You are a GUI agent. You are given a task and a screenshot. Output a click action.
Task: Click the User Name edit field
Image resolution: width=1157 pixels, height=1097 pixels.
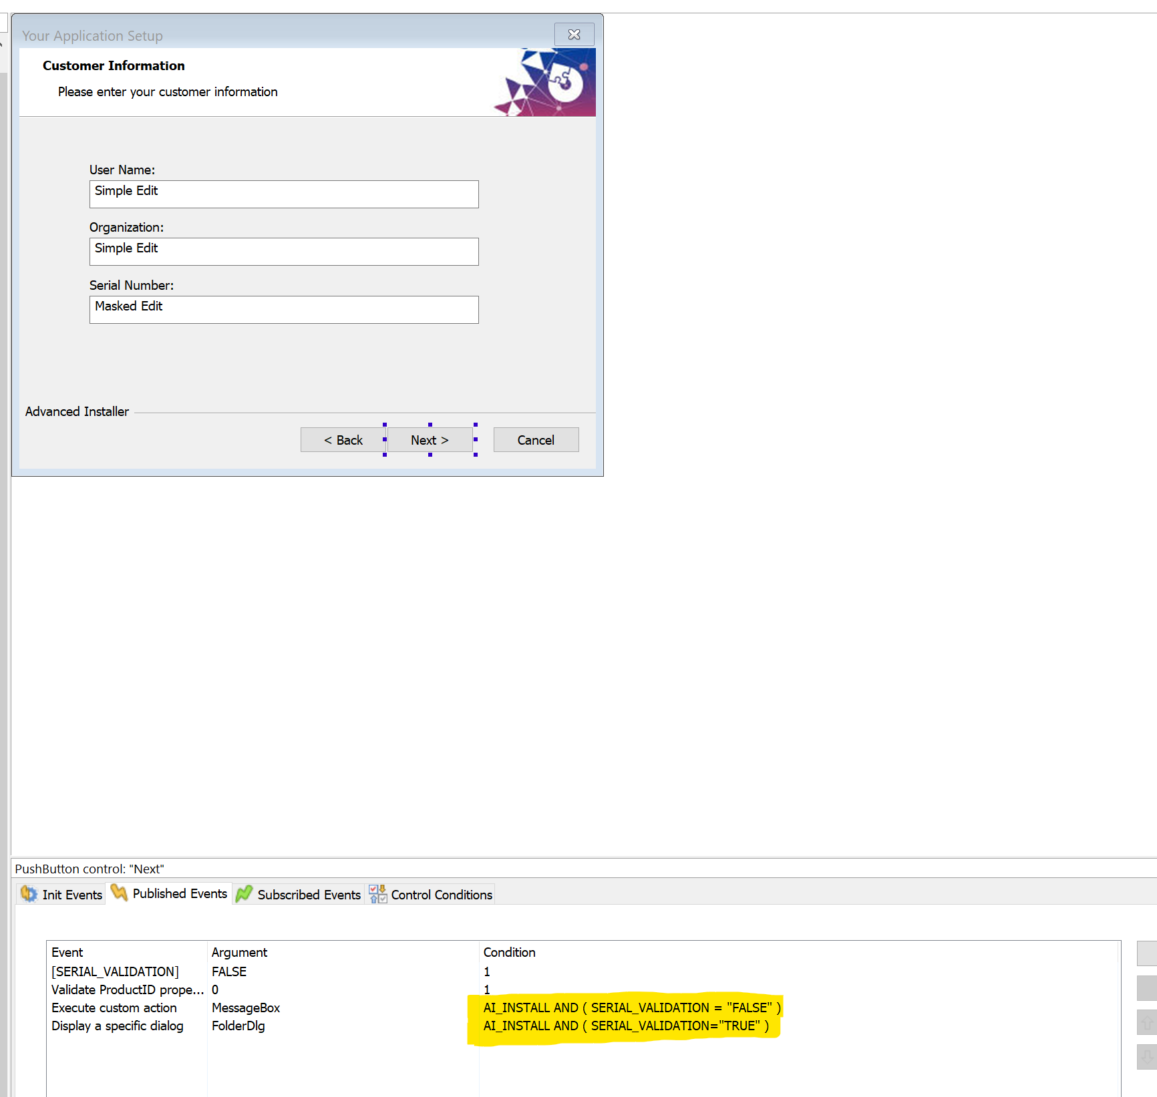click(x=284, y=194)
